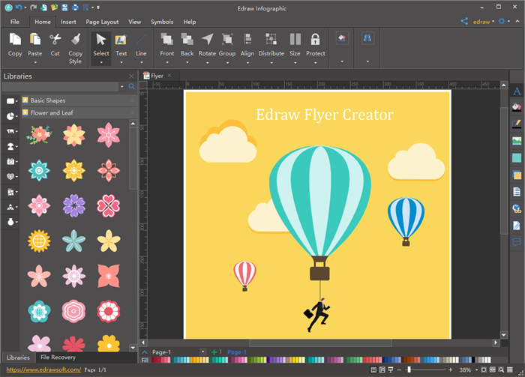
Task: Choose the Rotate tool in ribbon
Action: 207,40
